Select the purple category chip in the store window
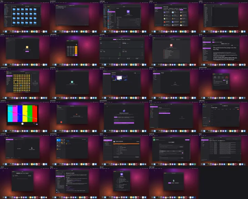248x199 pixels. point(181,10)
